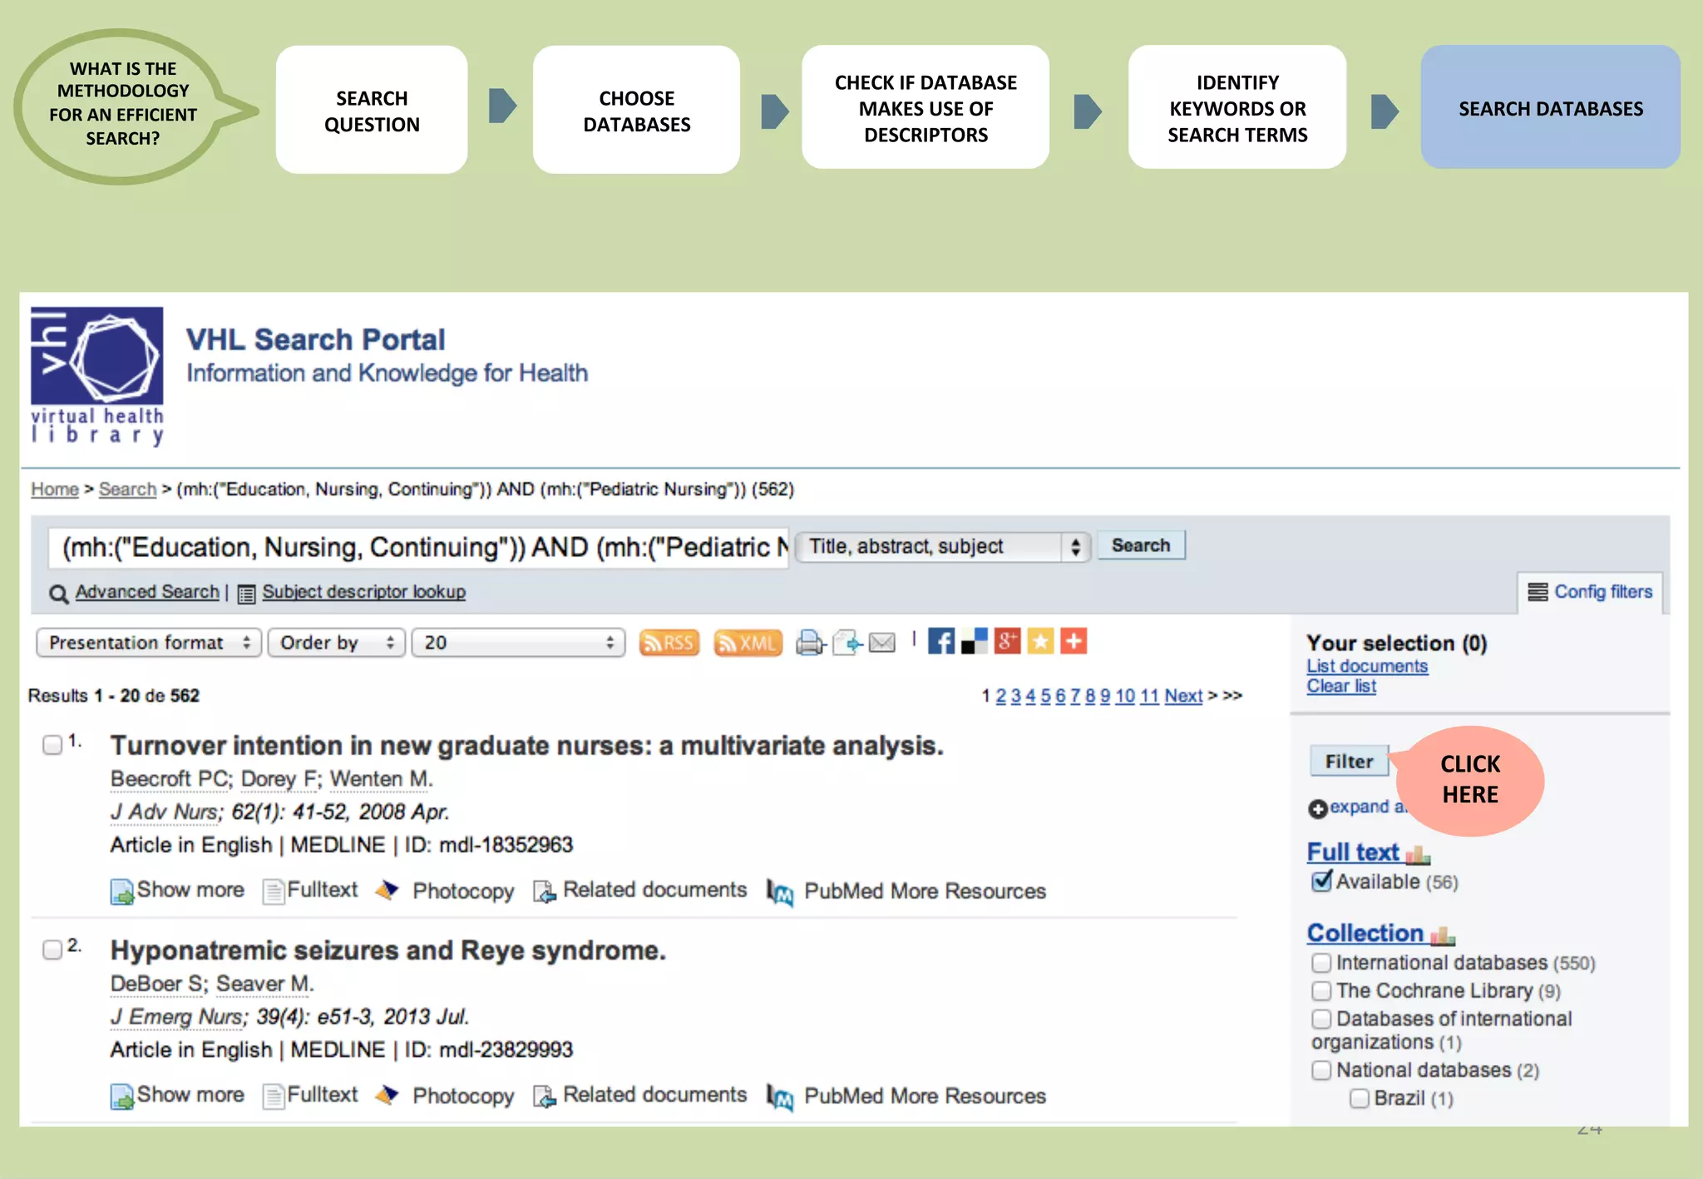
Task: Click into the search query input field
Action: (x=418, y=547)
